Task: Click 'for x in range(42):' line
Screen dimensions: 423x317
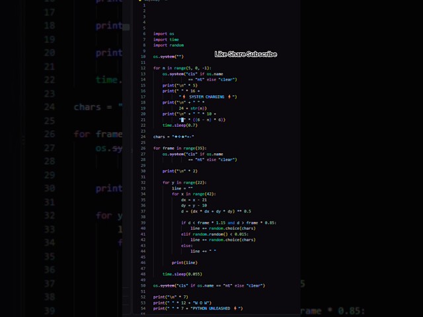Action: pos(194,194)
